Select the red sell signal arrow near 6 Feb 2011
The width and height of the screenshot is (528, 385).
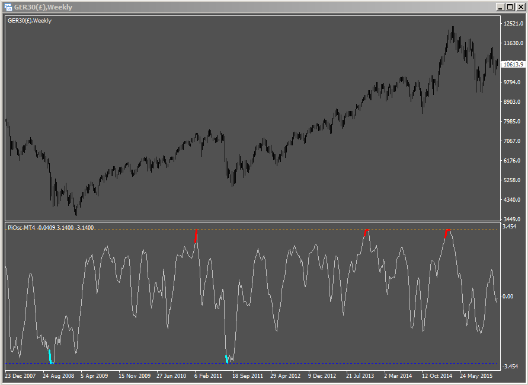(197, 235)
